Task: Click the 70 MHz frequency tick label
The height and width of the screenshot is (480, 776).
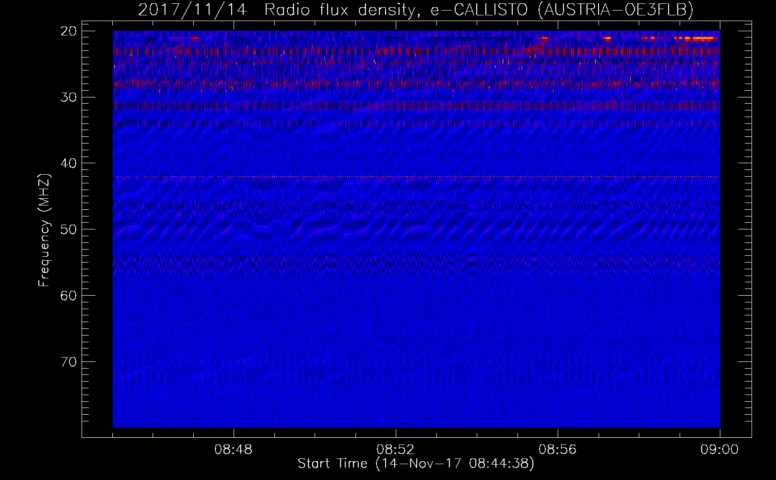Action: [x=69, y=362]
